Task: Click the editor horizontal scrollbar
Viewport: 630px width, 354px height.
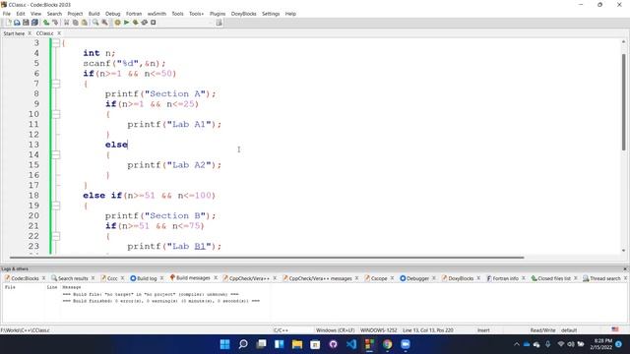Action: 267,258
